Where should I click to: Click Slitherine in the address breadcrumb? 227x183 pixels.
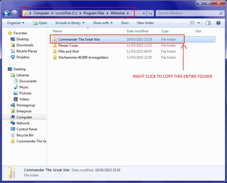pos(117,13)
